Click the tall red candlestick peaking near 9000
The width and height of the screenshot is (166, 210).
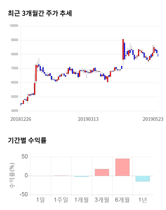coord(123,49)
